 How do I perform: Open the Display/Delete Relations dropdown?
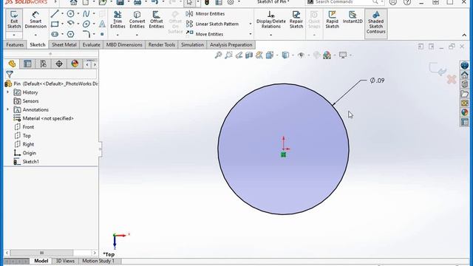coord(271,35)
